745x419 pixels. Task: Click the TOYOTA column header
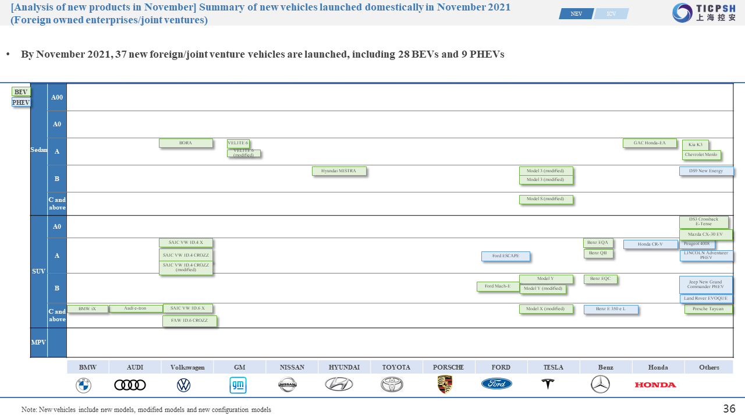(x=396, y=367)
